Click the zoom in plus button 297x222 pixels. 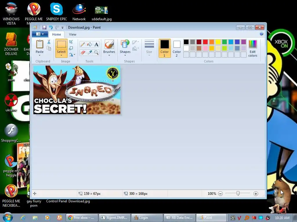pos(256,193)
